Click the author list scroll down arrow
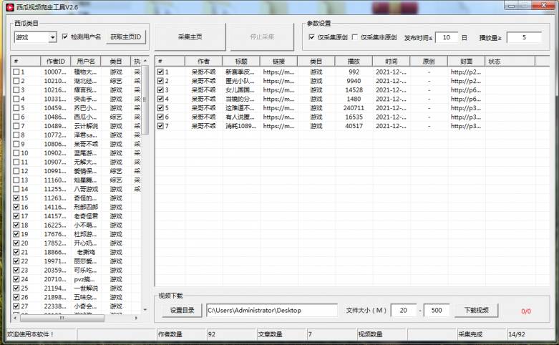The image size is (559, 345). [x=145, y=309]
